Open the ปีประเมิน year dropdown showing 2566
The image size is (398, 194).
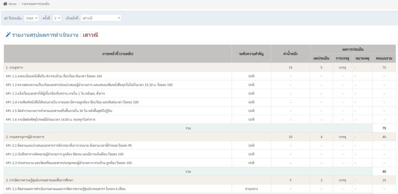click(x=31, y=18)
